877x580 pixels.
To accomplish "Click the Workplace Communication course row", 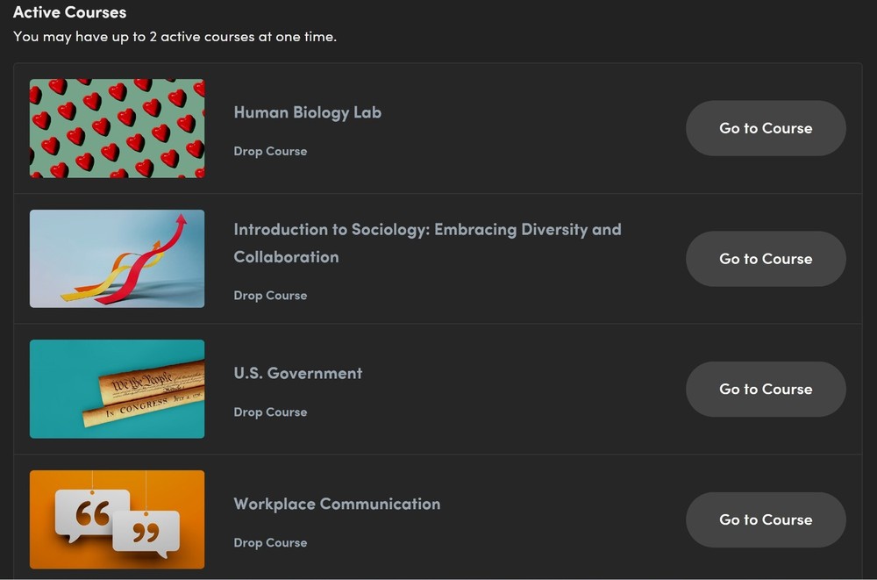I will (438, 519).
